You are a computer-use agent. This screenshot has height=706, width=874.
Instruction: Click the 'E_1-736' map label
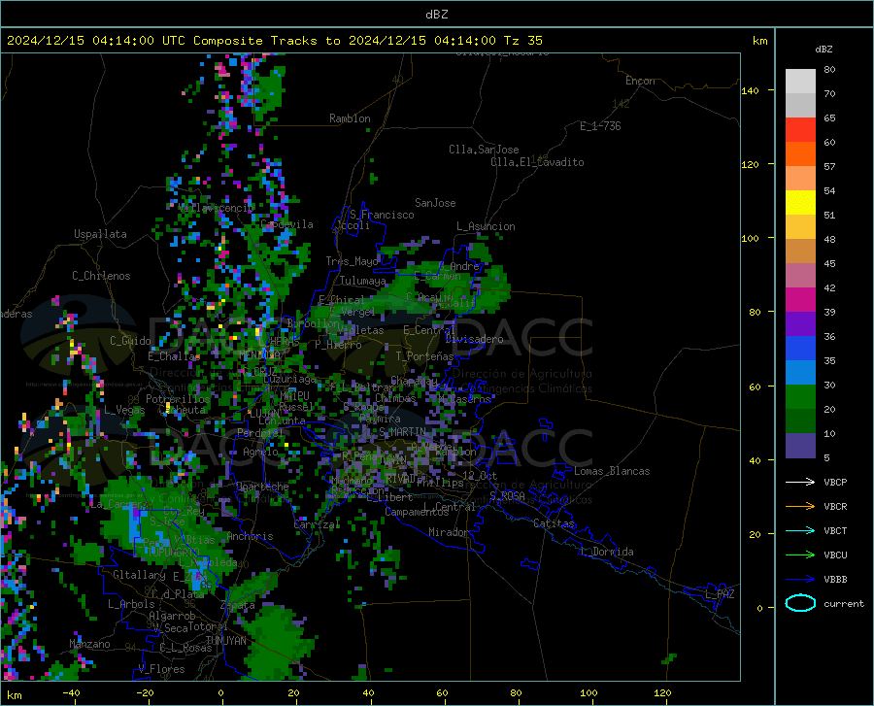pyautogui.click(x=600, y=126)
